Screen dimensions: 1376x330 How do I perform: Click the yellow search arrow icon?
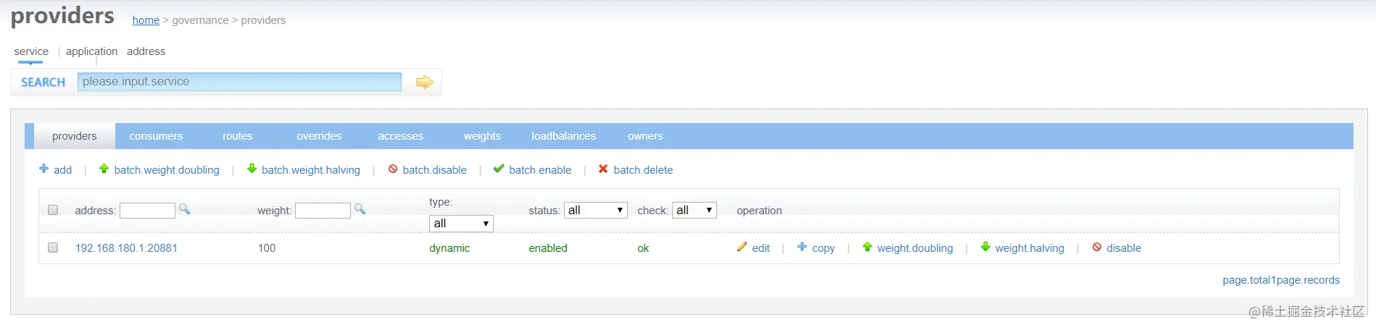424,82
